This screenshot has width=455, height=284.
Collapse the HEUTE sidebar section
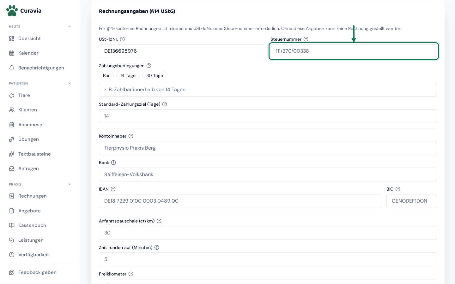pos(70,27)
